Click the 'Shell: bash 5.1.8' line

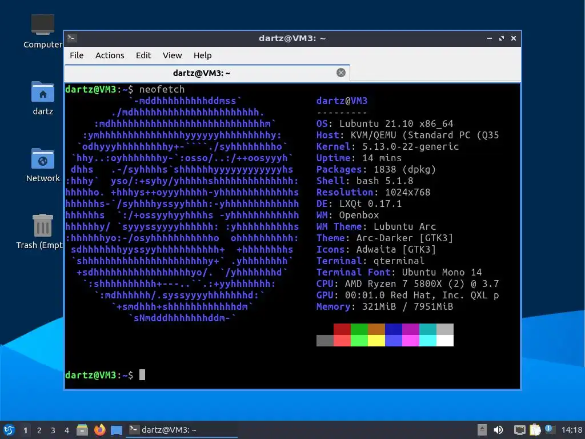[x=364, y=181]
